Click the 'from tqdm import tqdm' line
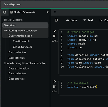108x107 pixels. tap(84, 63)
